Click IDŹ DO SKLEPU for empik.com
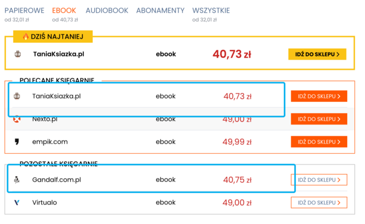Screen dimensions: 365x224 tap(319, 142)
